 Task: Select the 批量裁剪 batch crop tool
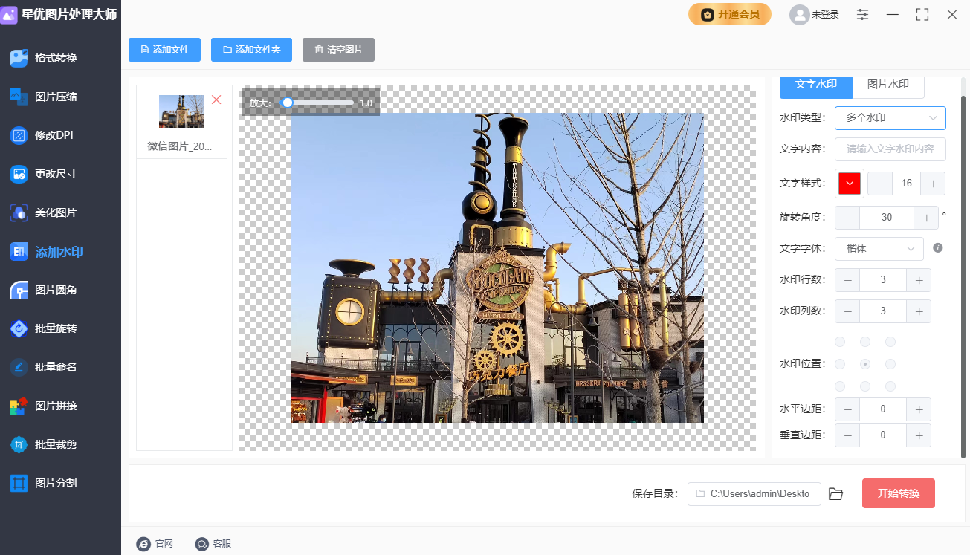[56, 444]
